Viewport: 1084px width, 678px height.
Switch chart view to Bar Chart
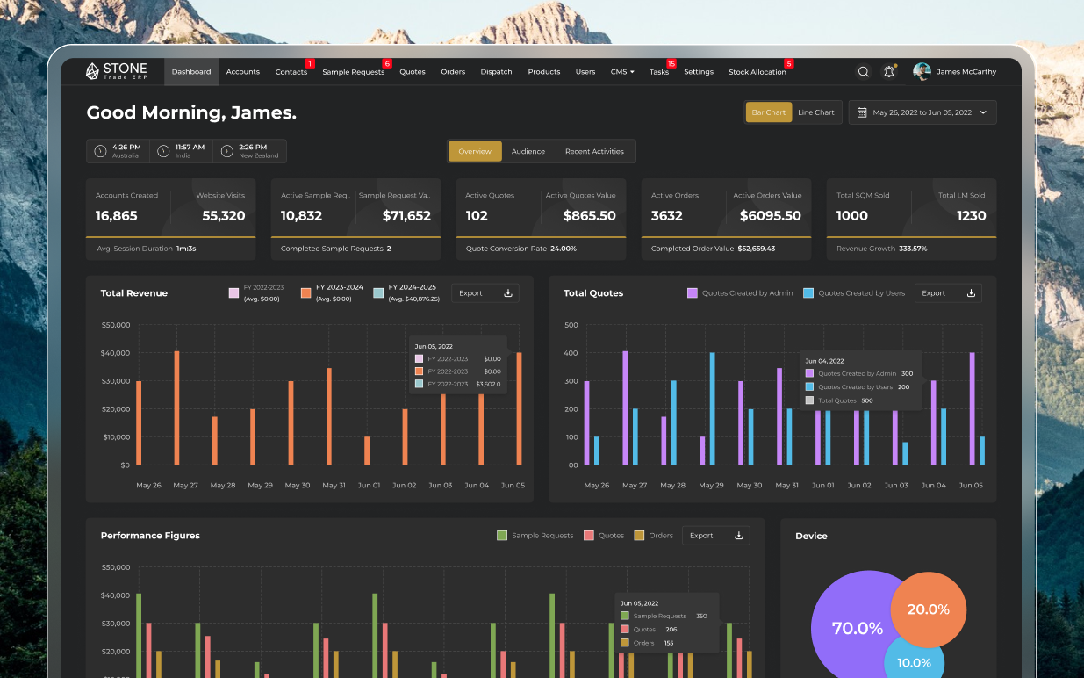point(769,112)
